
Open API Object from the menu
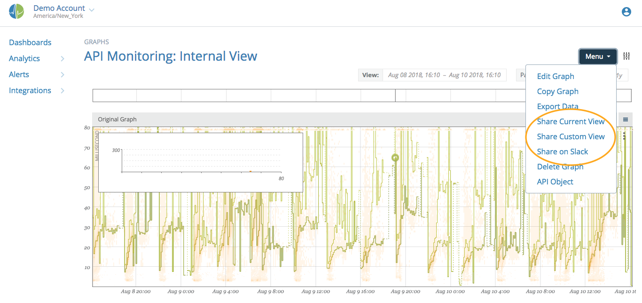tap(555, 182)
